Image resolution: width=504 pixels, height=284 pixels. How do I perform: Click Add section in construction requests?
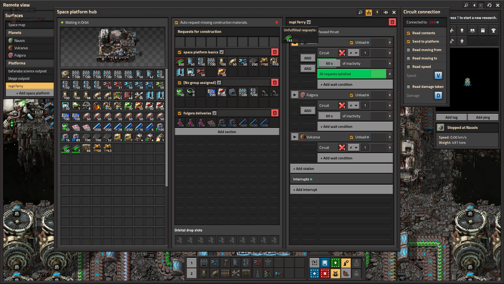227,132
